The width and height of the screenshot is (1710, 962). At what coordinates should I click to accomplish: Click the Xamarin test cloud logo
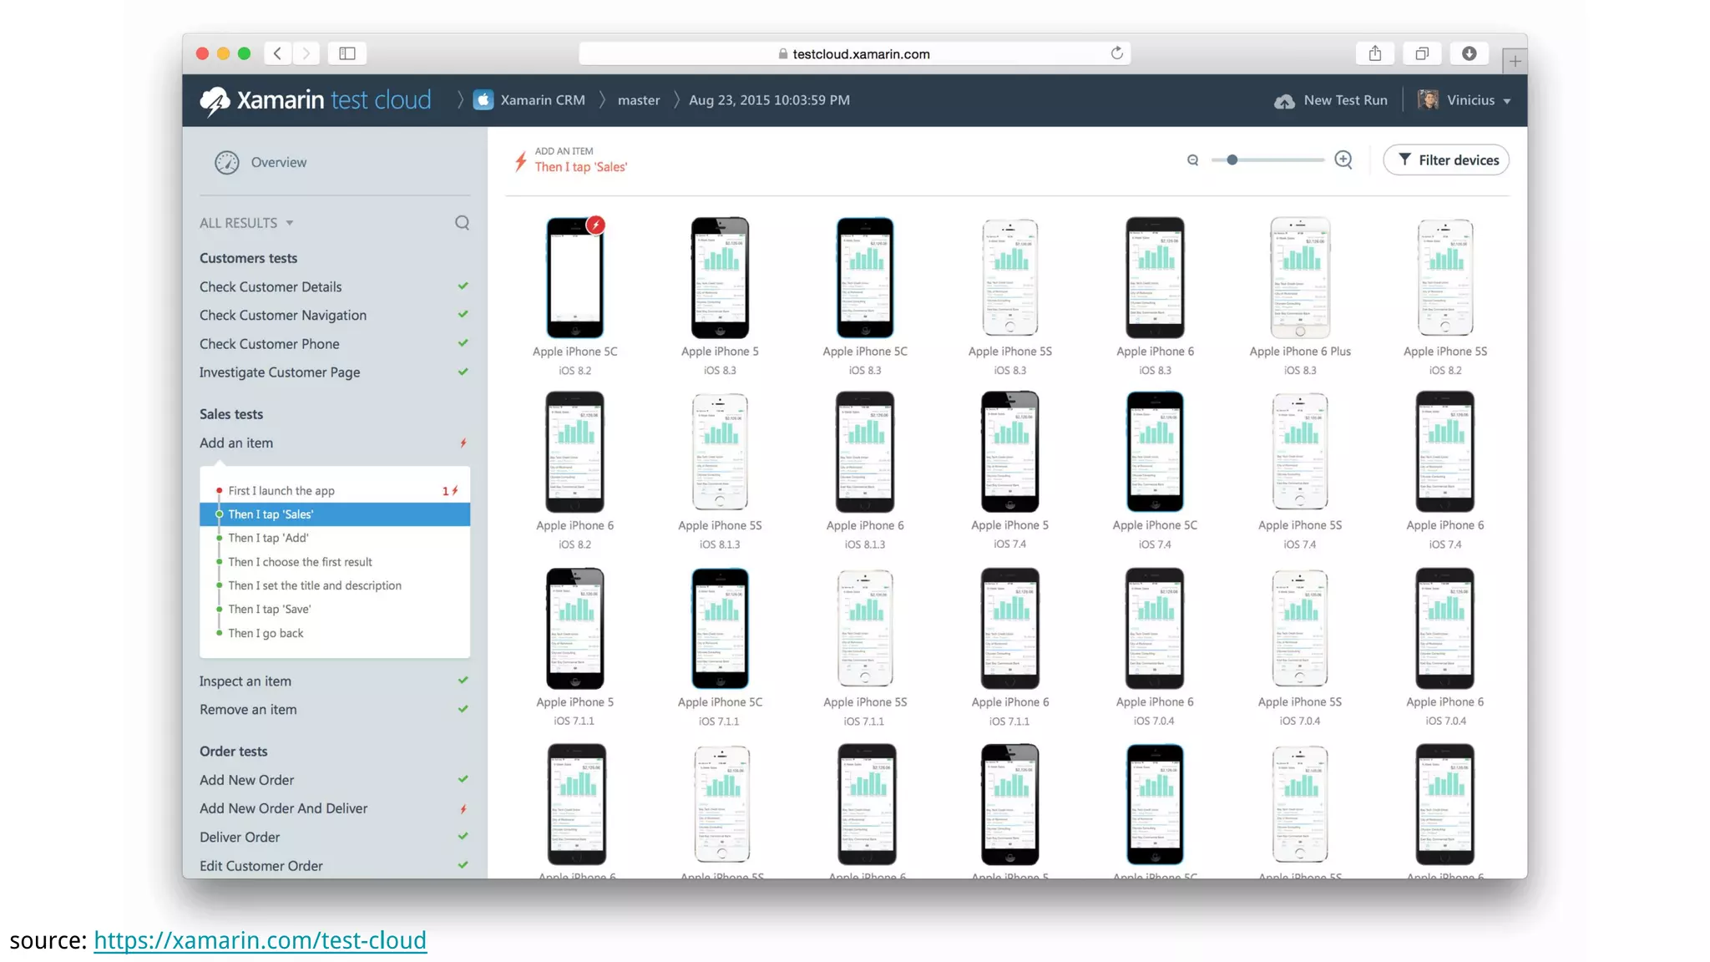pyautogui.click(x=316, y=100)
